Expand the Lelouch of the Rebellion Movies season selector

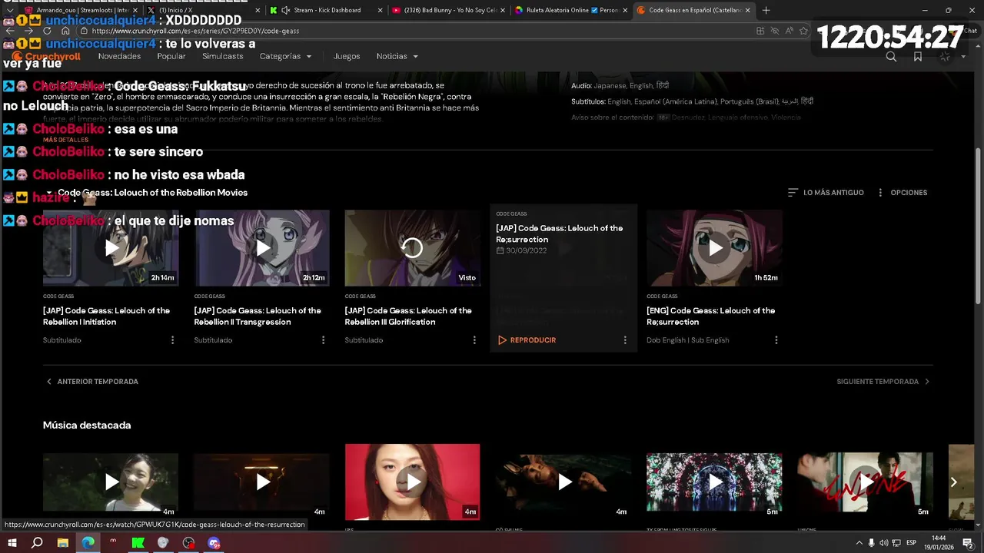(146, 193)
